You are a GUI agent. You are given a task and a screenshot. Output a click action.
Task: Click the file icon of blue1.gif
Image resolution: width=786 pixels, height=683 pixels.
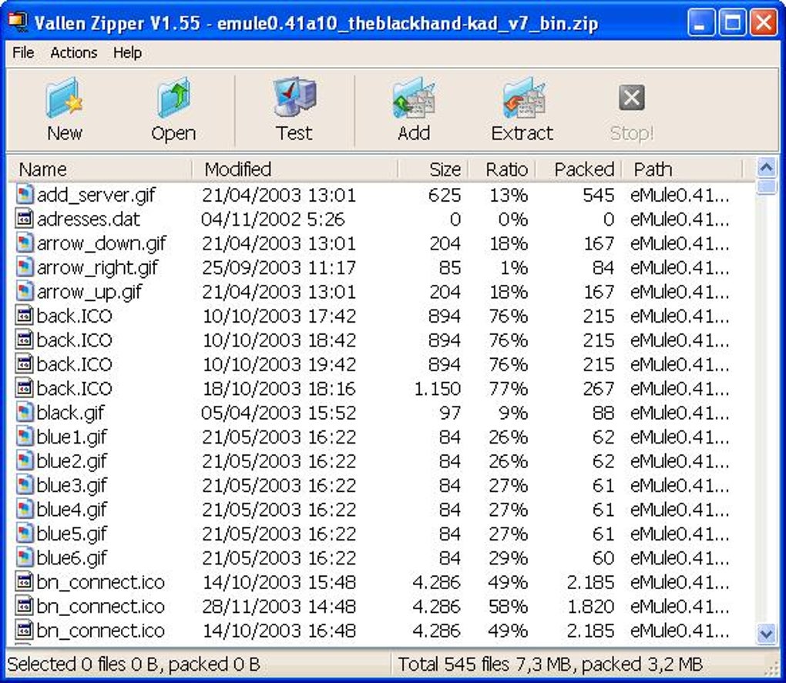tap(25, 437)
